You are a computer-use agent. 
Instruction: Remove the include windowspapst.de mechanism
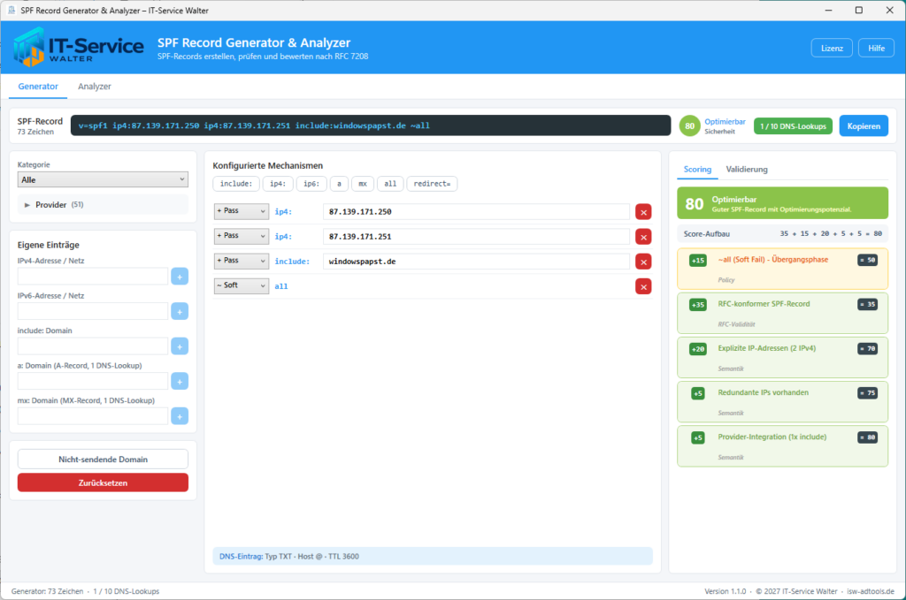643,262
